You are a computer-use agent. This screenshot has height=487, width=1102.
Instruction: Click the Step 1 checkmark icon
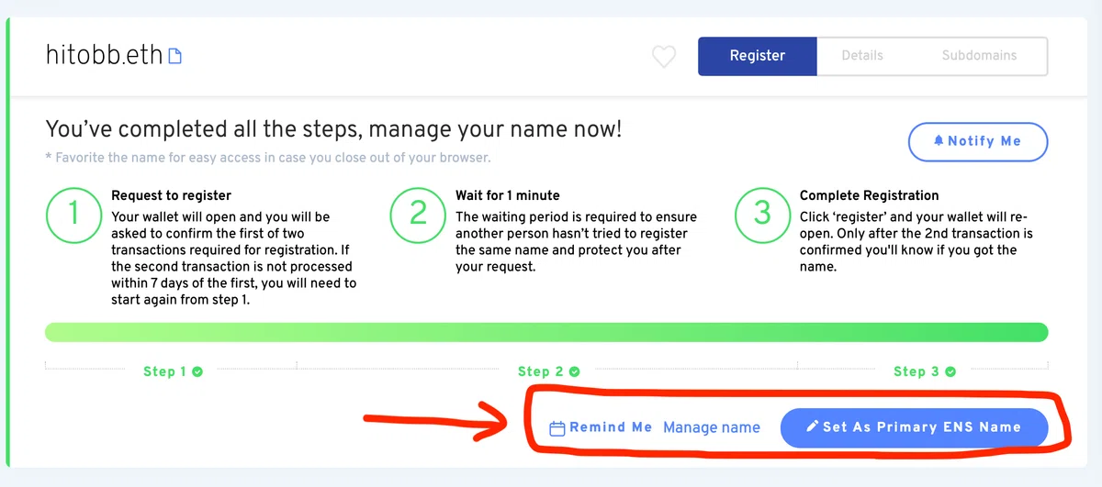tap(197, 371)
